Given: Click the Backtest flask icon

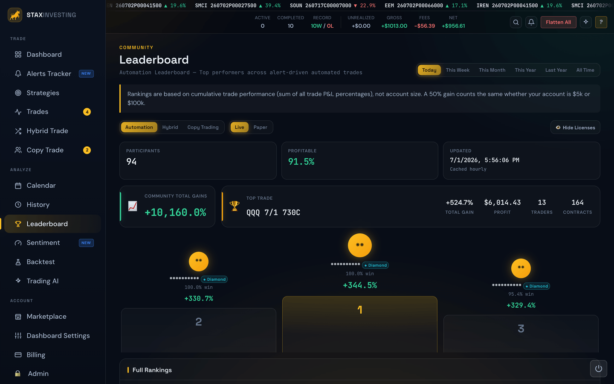Looking at the screenshot, I should [18, 262].
